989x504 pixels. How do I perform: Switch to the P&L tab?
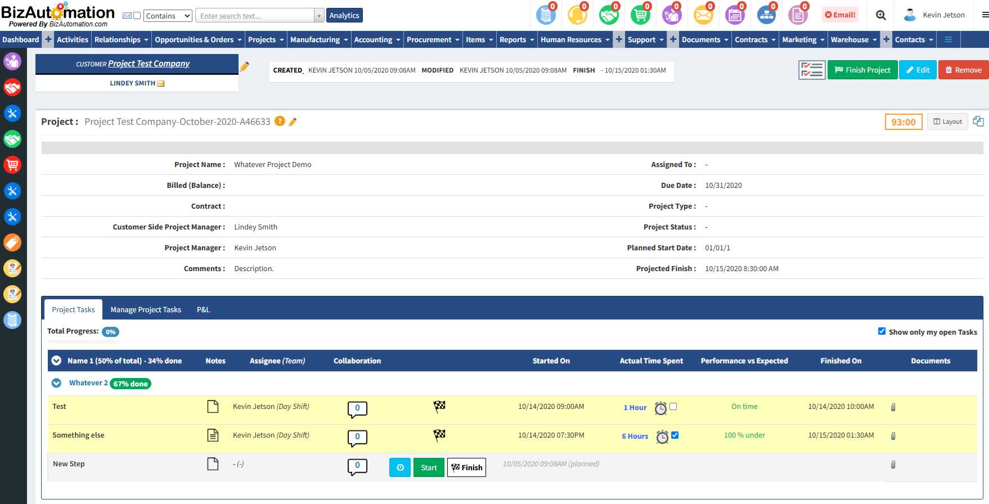pyautogui.click(x=203, y=310)
